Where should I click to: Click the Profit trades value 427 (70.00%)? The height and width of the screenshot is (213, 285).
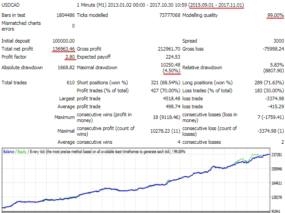(165, 91)
